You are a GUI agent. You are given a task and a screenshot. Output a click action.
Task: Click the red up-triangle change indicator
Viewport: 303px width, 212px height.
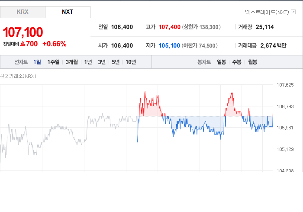(23, 44)
